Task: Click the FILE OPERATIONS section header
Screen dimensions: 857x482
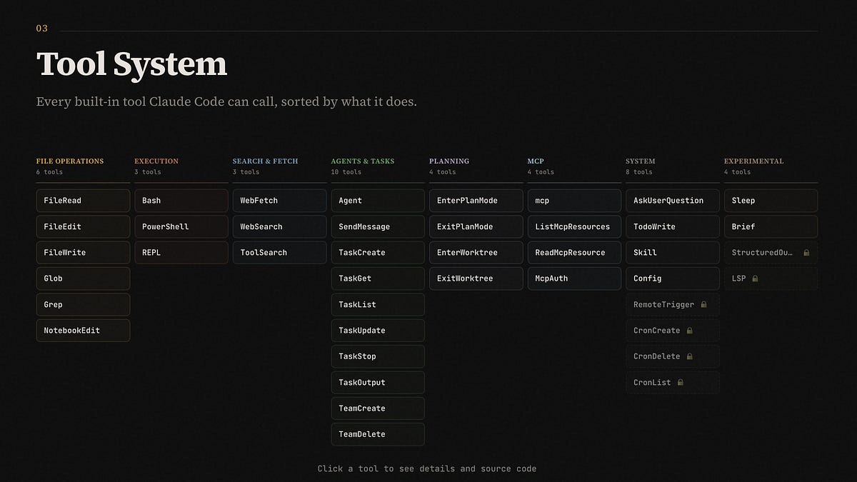Action: coord(71,161)
